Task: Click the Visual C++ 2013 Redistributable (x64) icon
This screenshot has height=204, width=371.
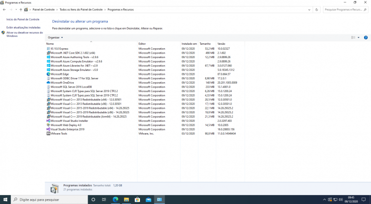Action: click(48, 100)
